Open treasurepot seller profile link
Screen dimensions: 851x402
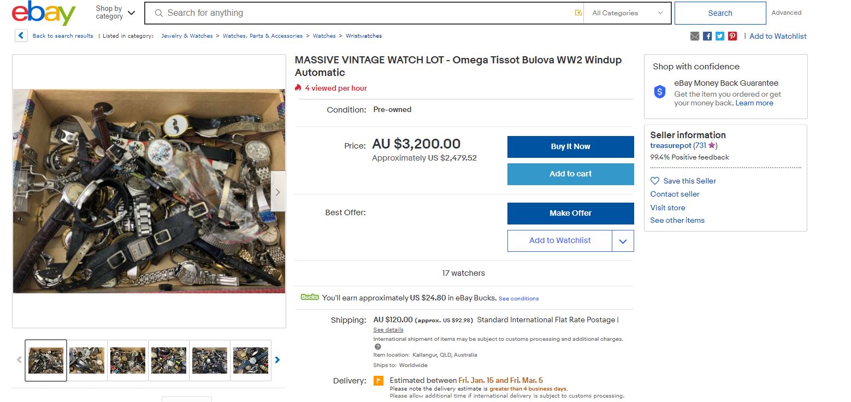tap(670, 146)
